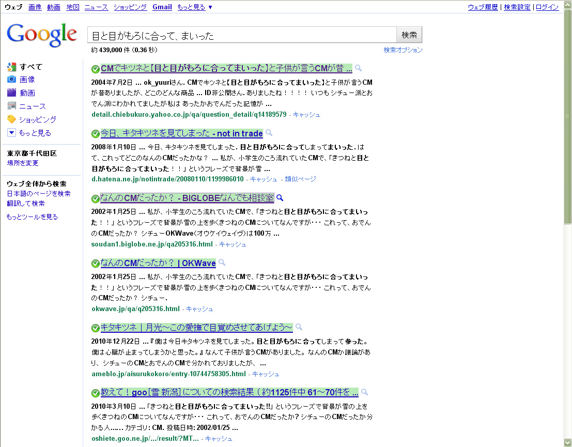Click the vertical scrollbar thumb
The image size is (572, 447).
point(568,116)
